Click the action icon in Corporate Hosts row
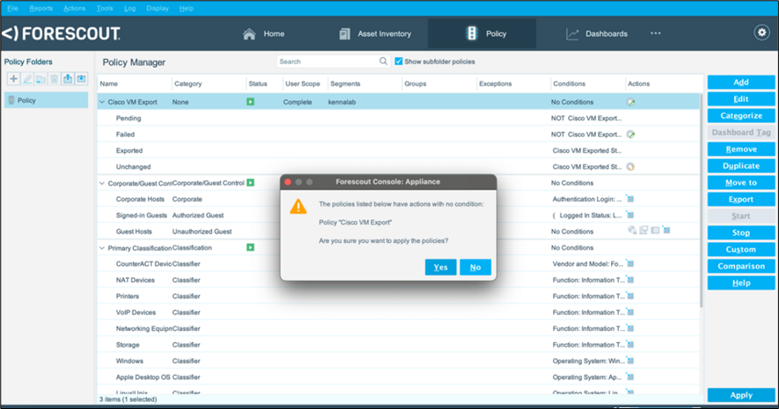This screenshot has height=409, width=779. point(630,199)
